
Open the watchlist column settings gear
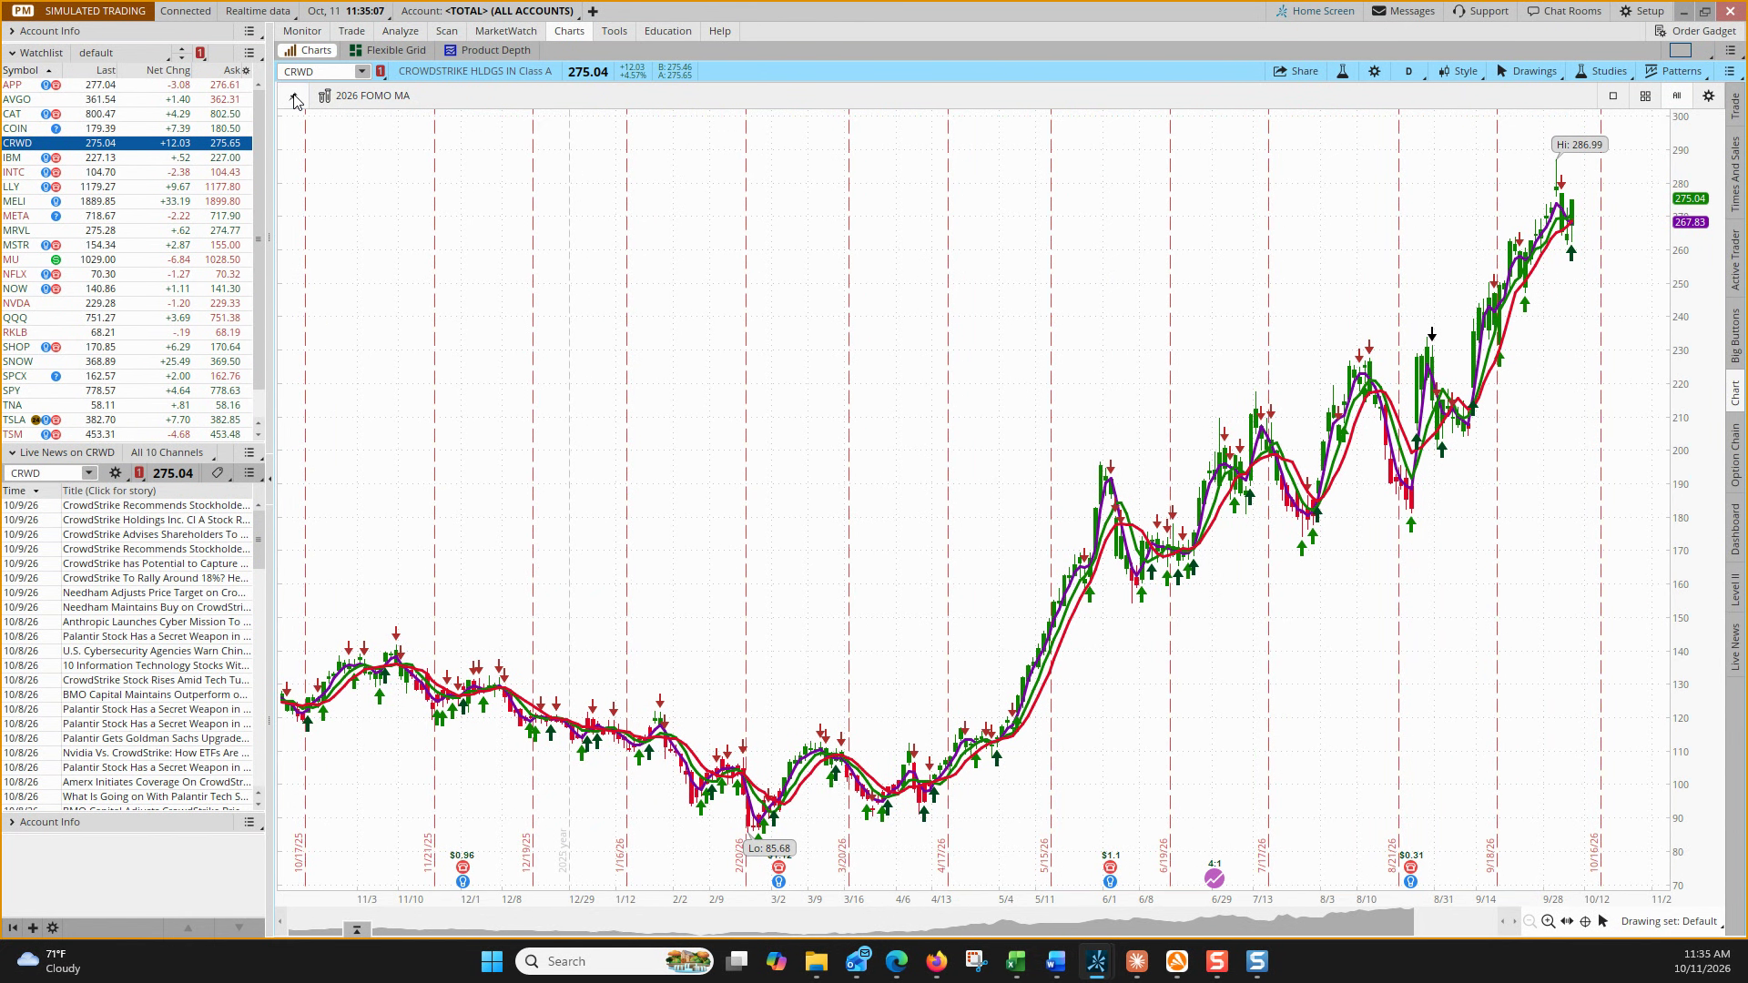246,70
